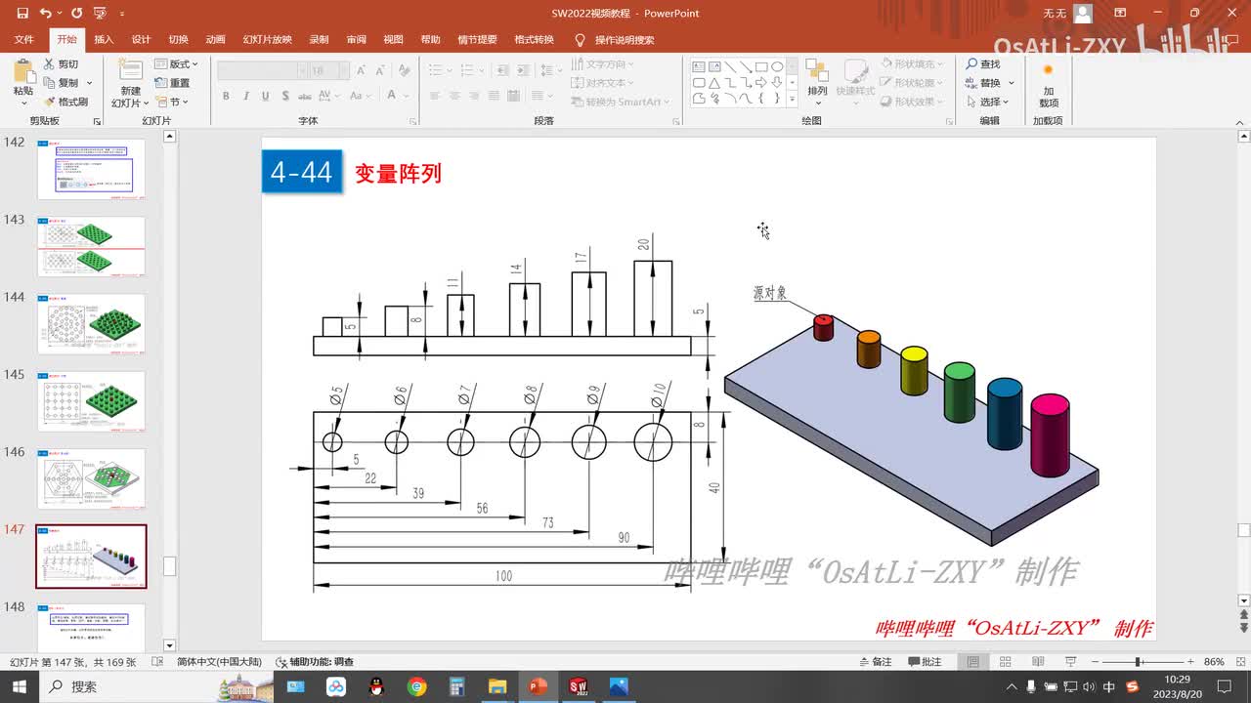1251x703 pixels.
Task: Open the Layout (版式) dropdown
Action: tap(176, 64)
